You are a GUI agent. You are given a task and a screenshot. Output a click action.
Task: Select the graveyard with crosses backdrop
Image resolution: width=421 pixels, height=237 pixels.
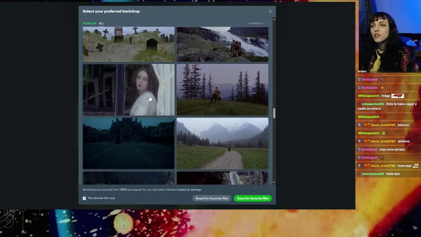[x=129, y=44]
